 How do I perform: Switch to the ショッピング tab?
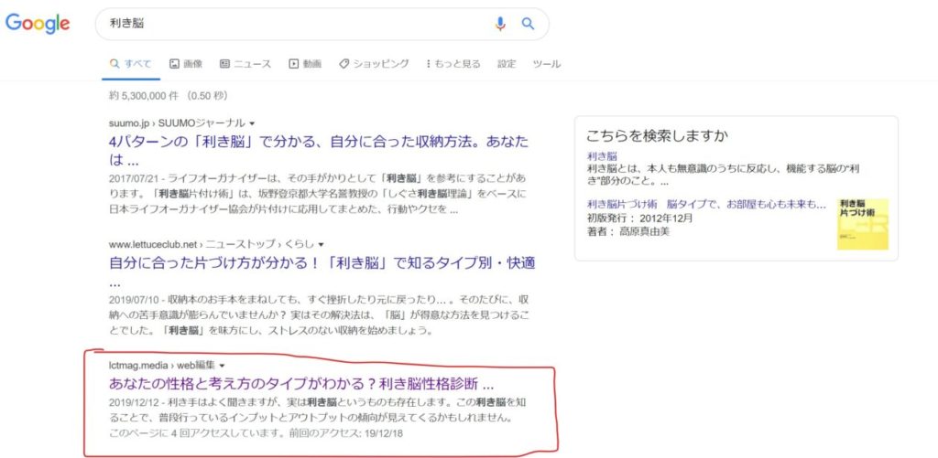374,64
